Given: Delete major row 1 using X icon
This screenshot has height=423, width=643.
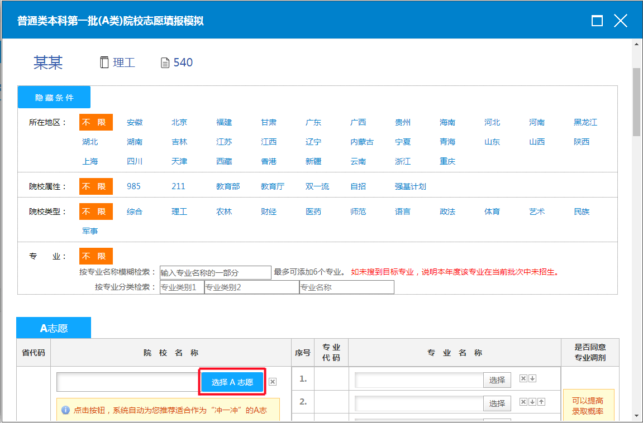Looking at the screenshot, I should tap(523, 378).
